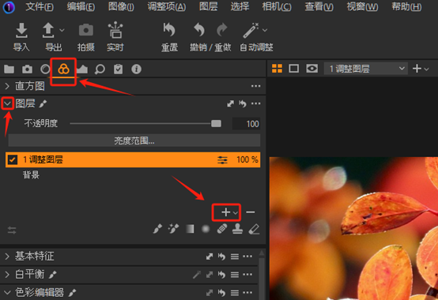Screen dimensions: 438x300
Task: Click the 拍摄 camera capture icon
Action: pos(85,30)
